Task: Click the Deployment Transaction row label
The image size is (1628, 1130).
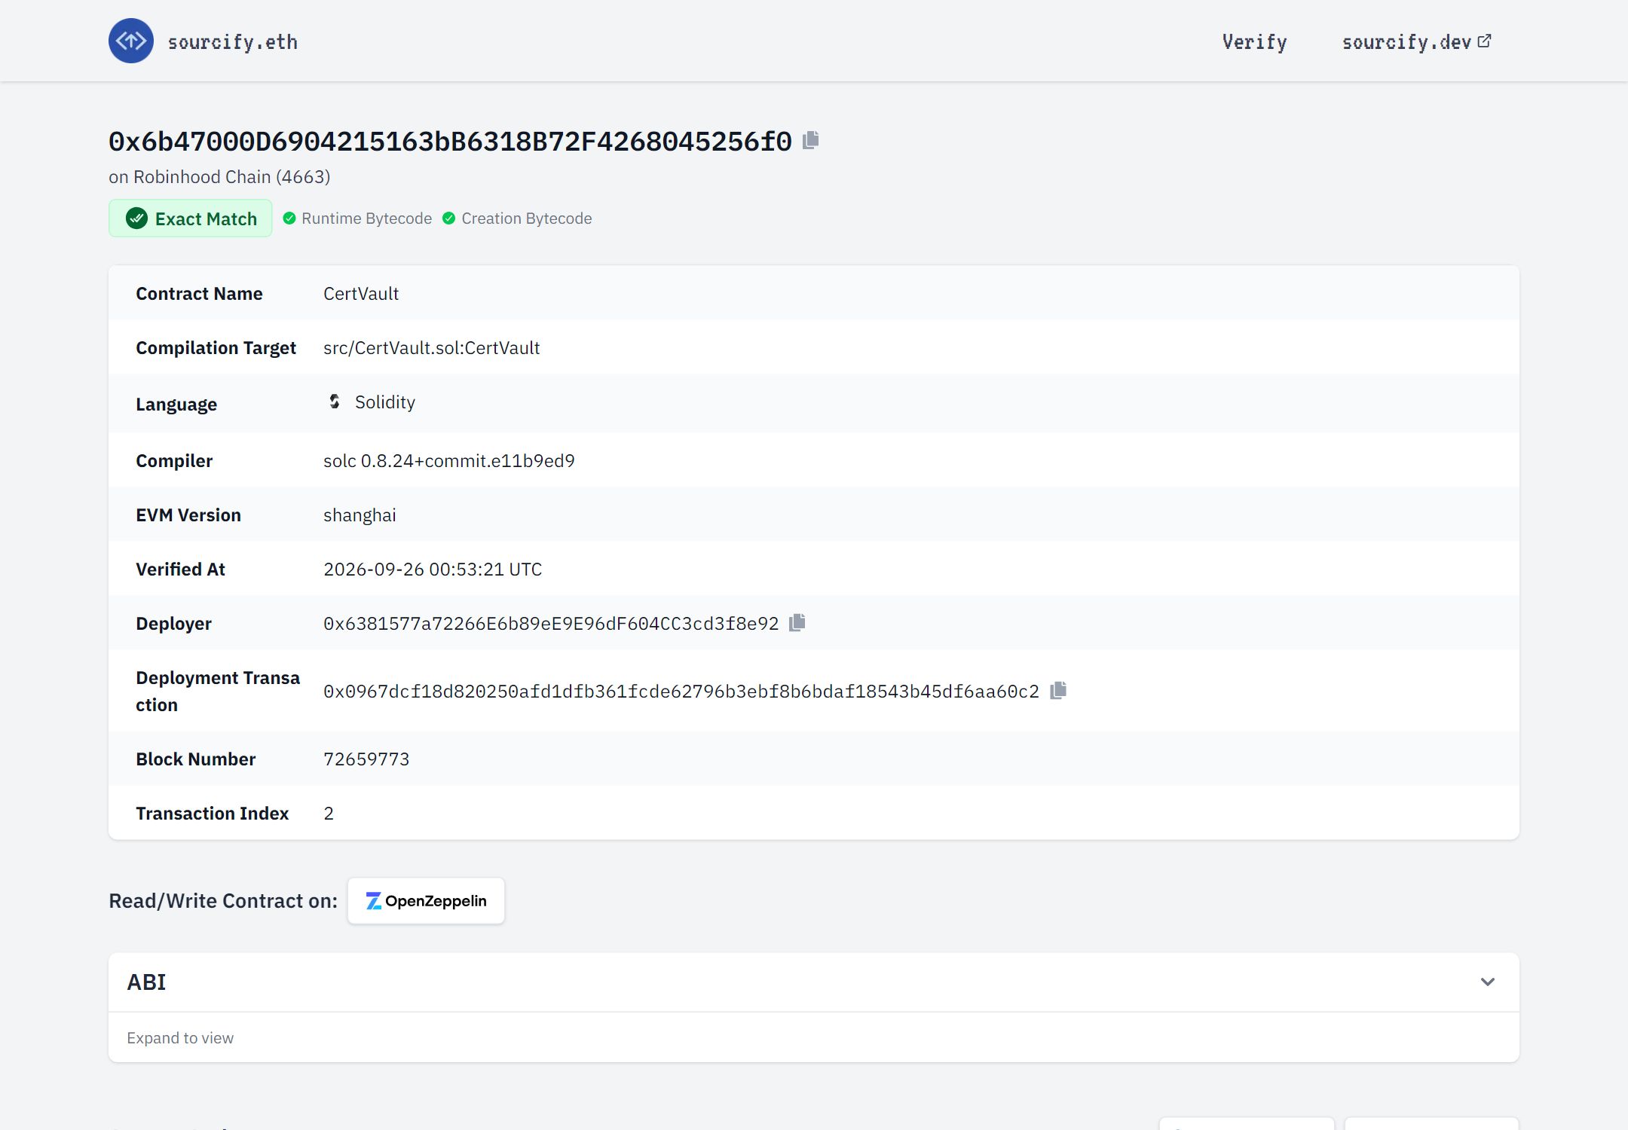Action: point(218,692)
